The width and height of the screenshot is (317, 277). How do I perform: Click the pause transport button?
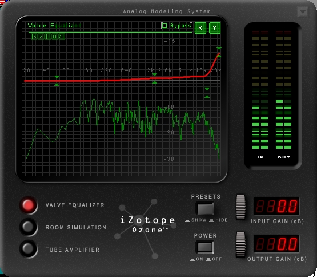[x=48, y=37]
